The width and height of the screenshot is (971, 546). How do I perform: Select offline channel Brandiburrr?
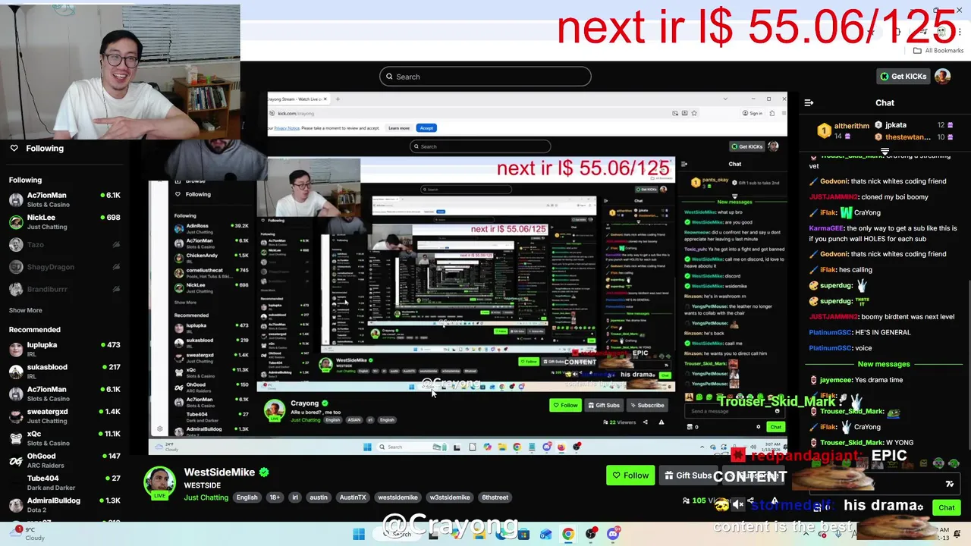click(x=64, y=289)
